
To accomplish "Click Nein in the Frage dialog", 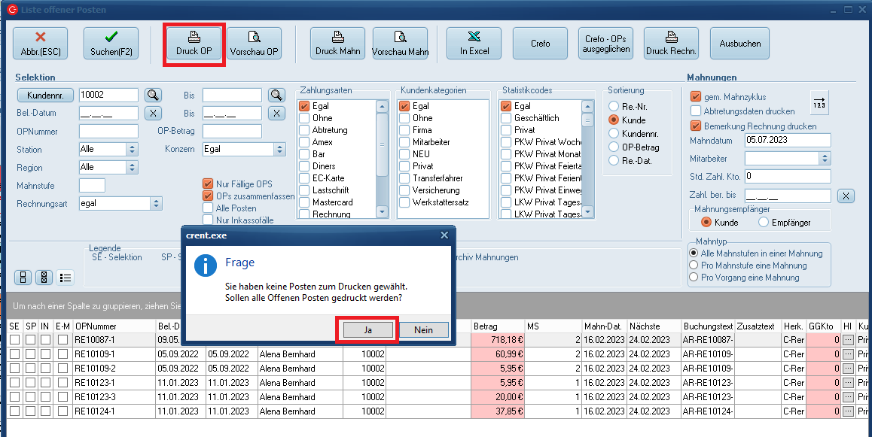I will pyautogui.click(x=423, y=330).
